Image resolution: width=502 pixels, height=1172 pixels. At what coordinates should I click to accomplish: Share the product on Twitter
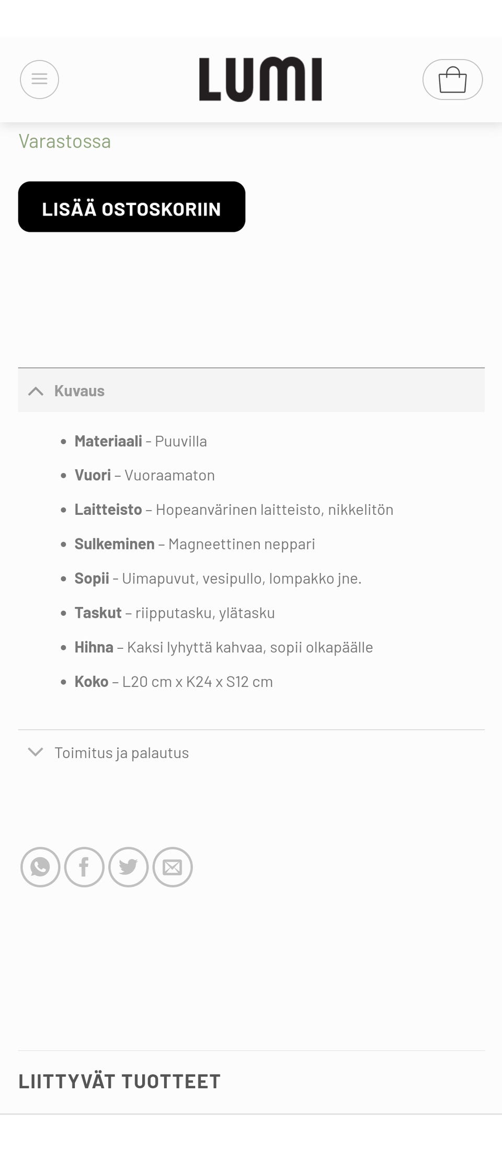(x=128, y=867)
